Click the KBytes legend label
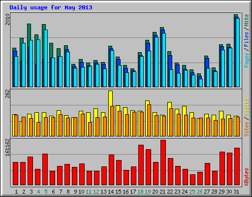This screenshot has height=197, width=252. 246,177
